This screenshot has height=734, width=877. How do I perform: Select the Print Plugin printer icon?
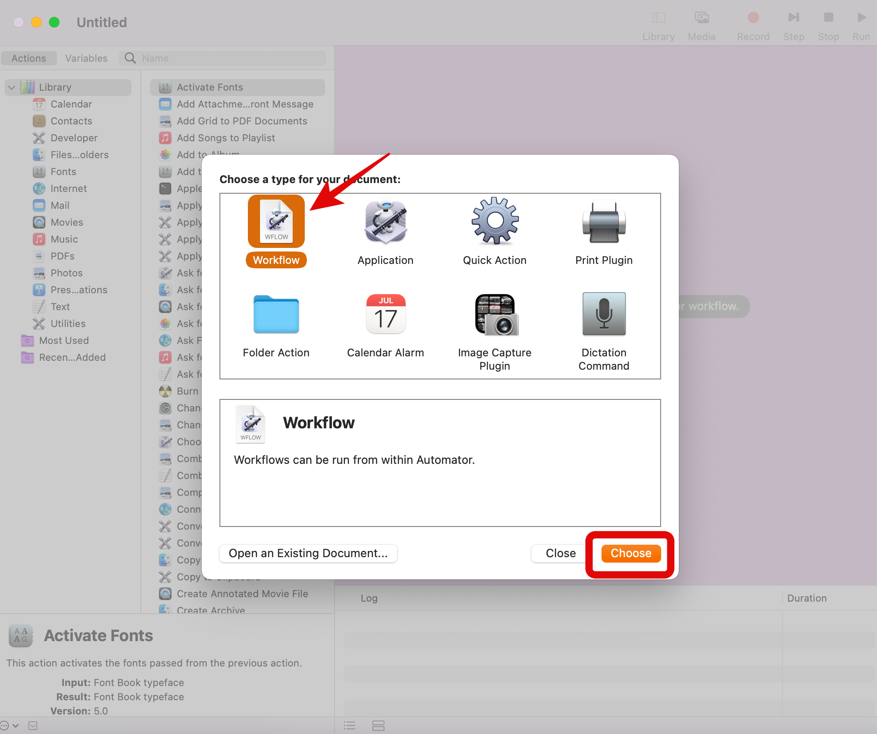point(603,221)
